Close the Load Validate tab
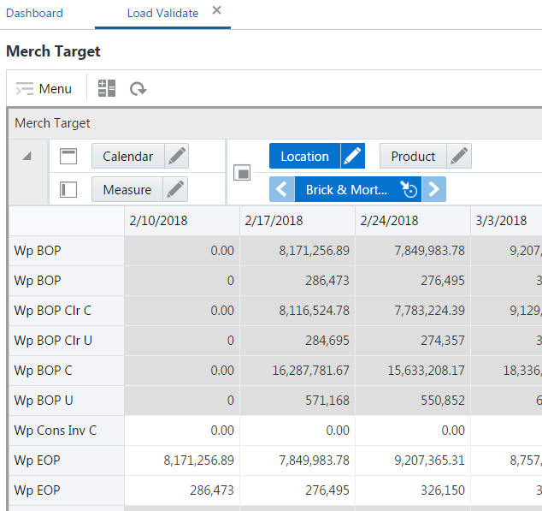 [x=216, y=10]
